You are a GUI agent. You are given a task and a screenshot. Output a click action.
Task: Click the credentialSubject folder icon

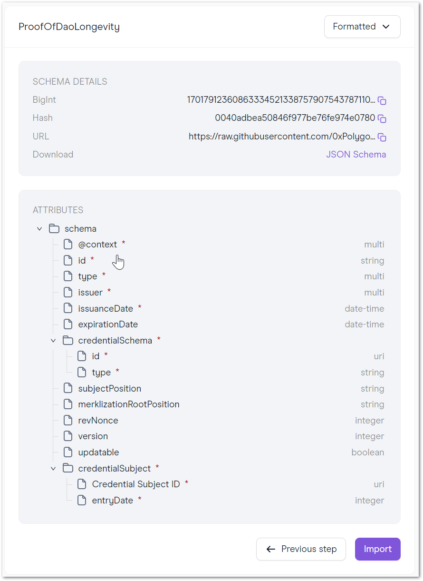[68, 468]
